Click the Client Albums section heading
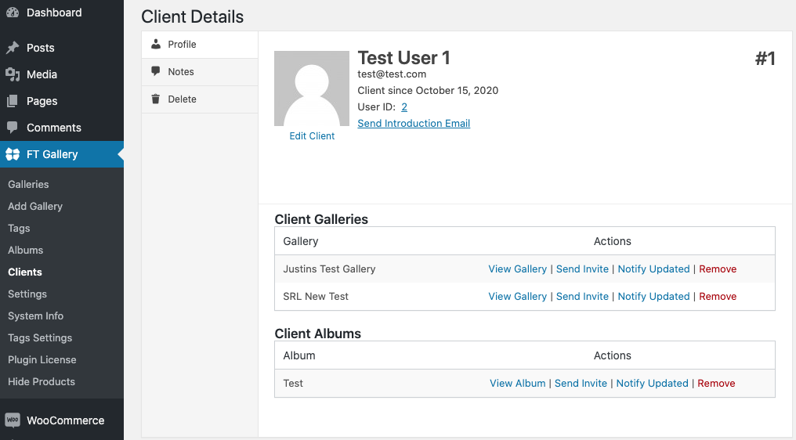796x440 pixels. click(x=318, y=334)
